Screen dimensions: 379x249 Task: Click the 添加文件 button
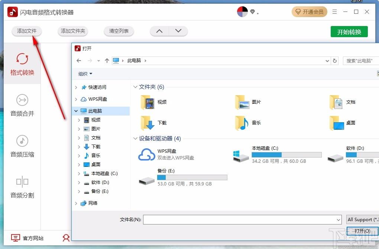(27, 31)
